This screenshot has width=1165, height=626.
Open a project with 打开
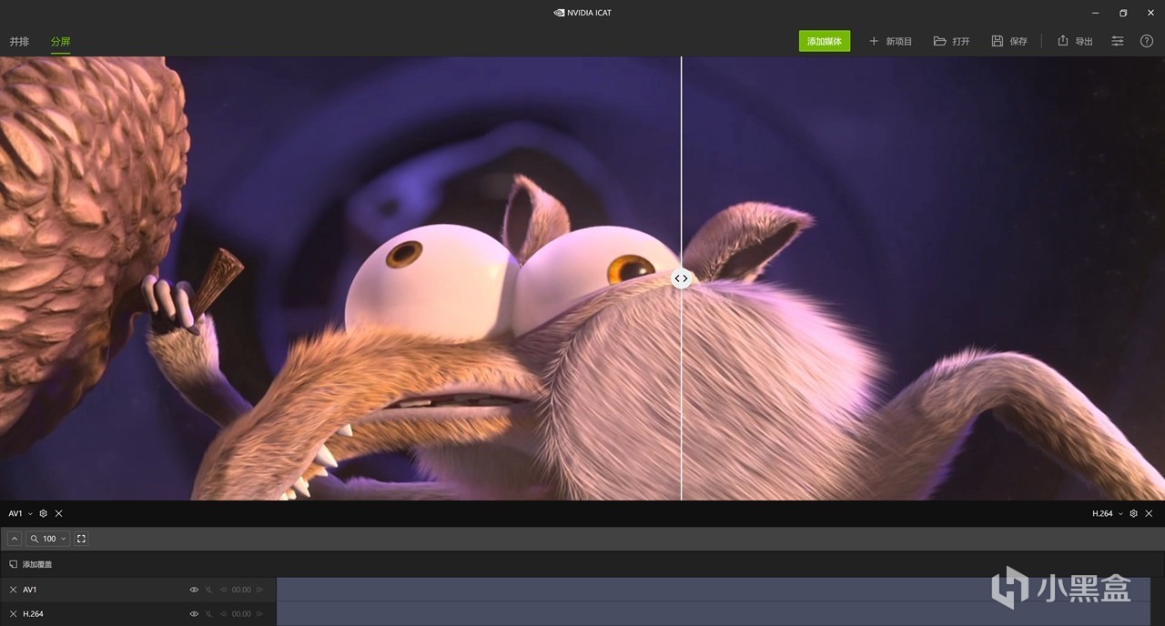pyautogui.click(x=952, y=41)
